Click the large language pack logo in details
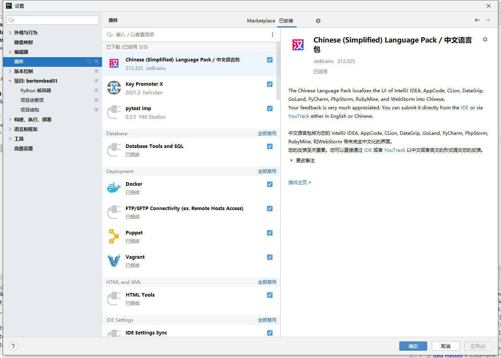Image resolution: width=501 pixels, height=358 pixels. (x=298, y=45)
